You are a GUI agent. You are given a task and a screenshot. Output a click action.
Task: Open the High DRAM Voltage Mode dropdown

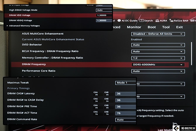click(x=104, y=10)
